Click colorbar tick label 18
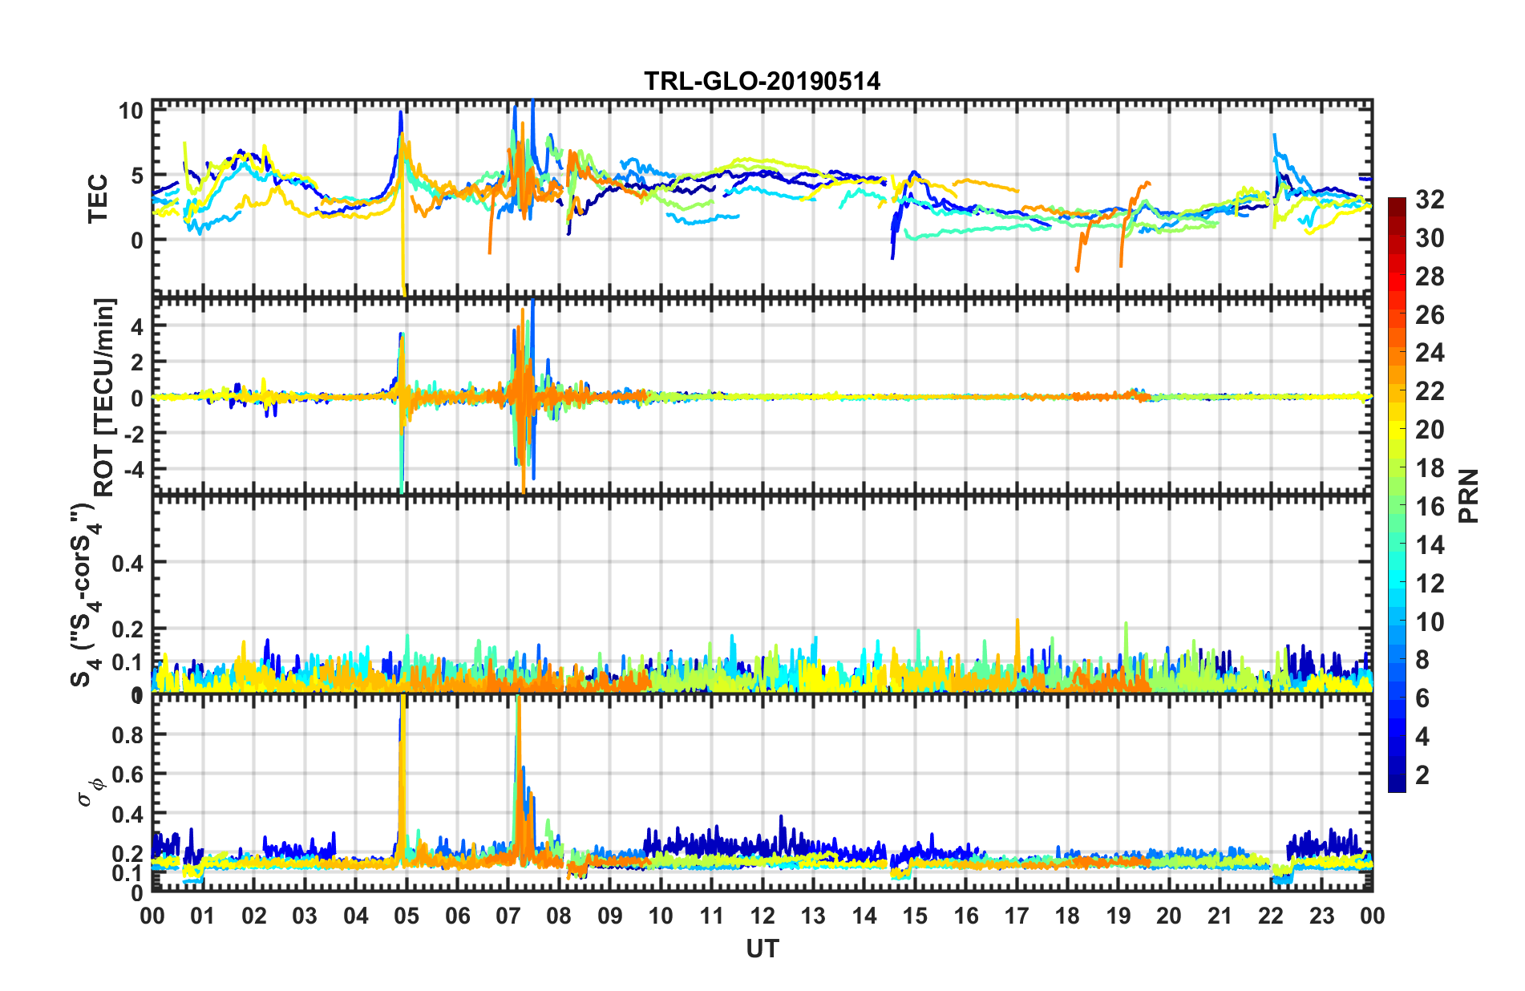1525x991 pixels. pyautogui.click(x=1429, y=468)
